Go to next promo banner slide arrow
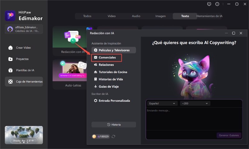 tap(40, 135)
